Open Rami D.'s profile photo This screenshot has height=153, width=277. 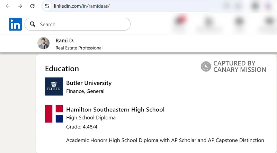pos(44,43)
